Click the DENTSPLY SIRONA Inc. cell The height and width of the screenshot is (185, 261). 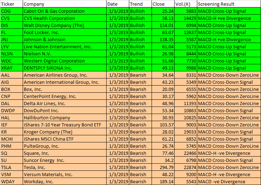pyautogui.click(x=64, y=68)
